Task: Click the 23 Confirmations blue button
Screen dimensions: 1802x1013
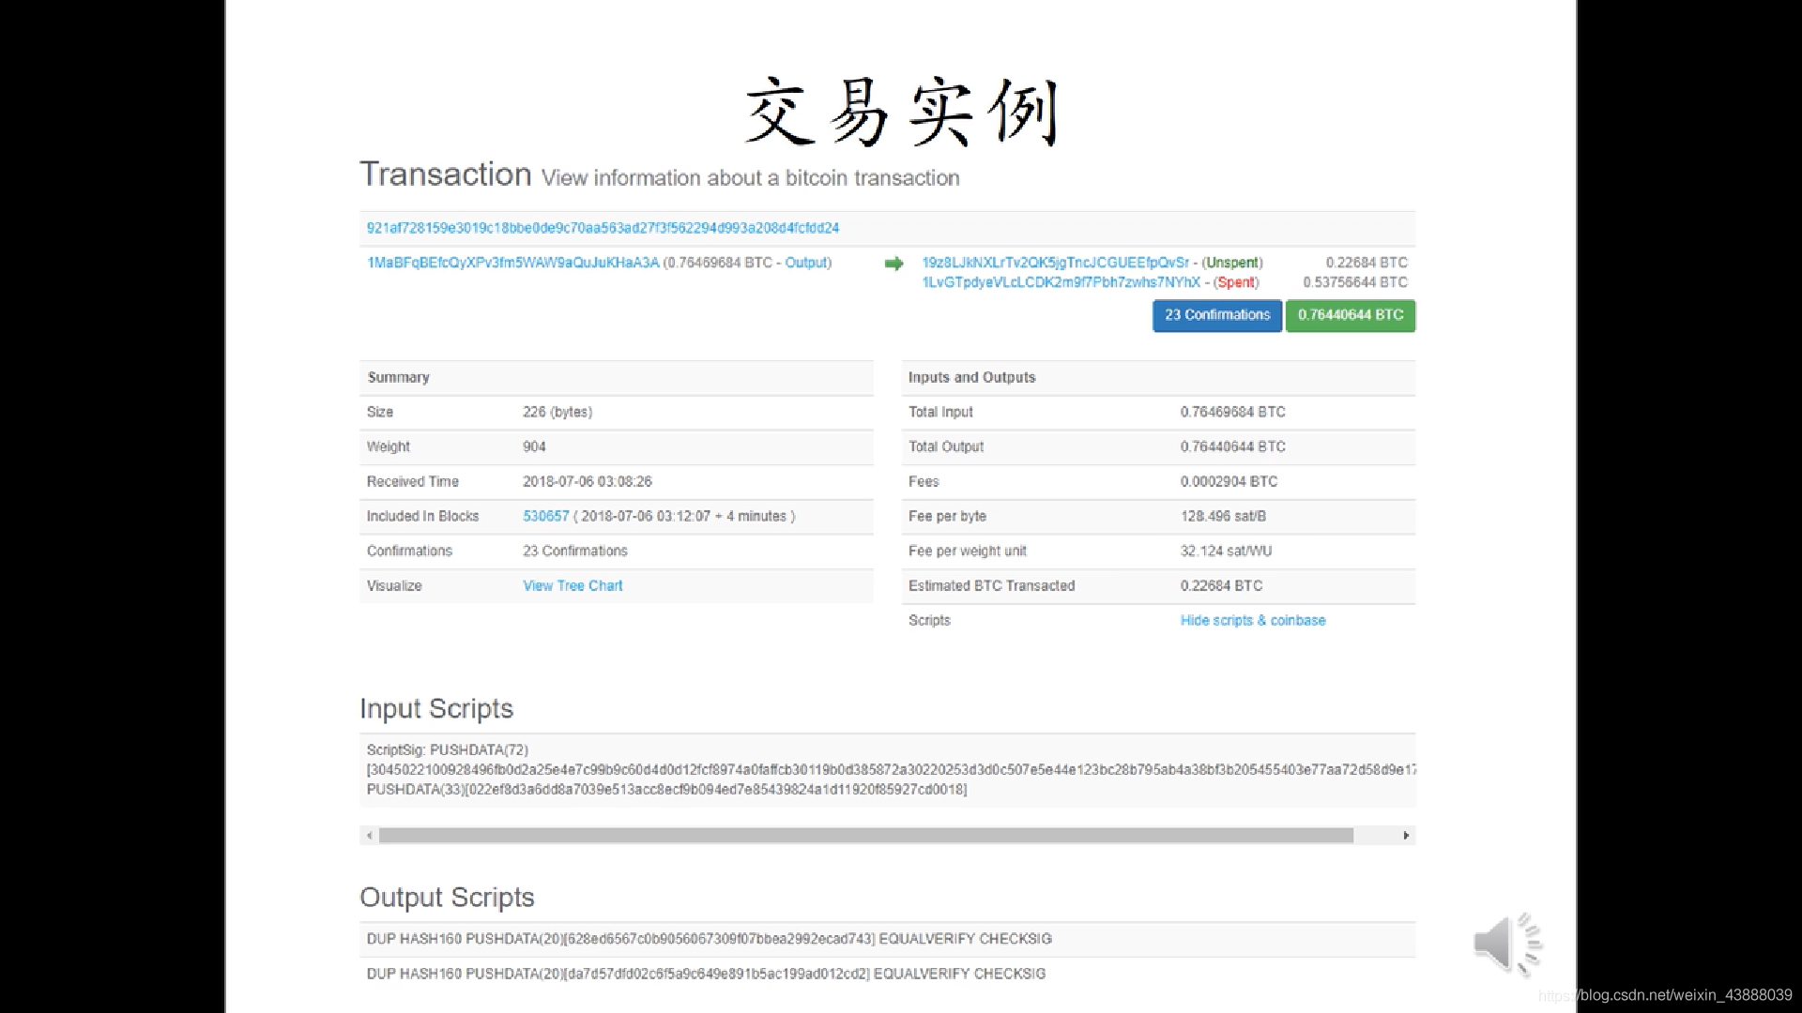Action: [1217, 315]
